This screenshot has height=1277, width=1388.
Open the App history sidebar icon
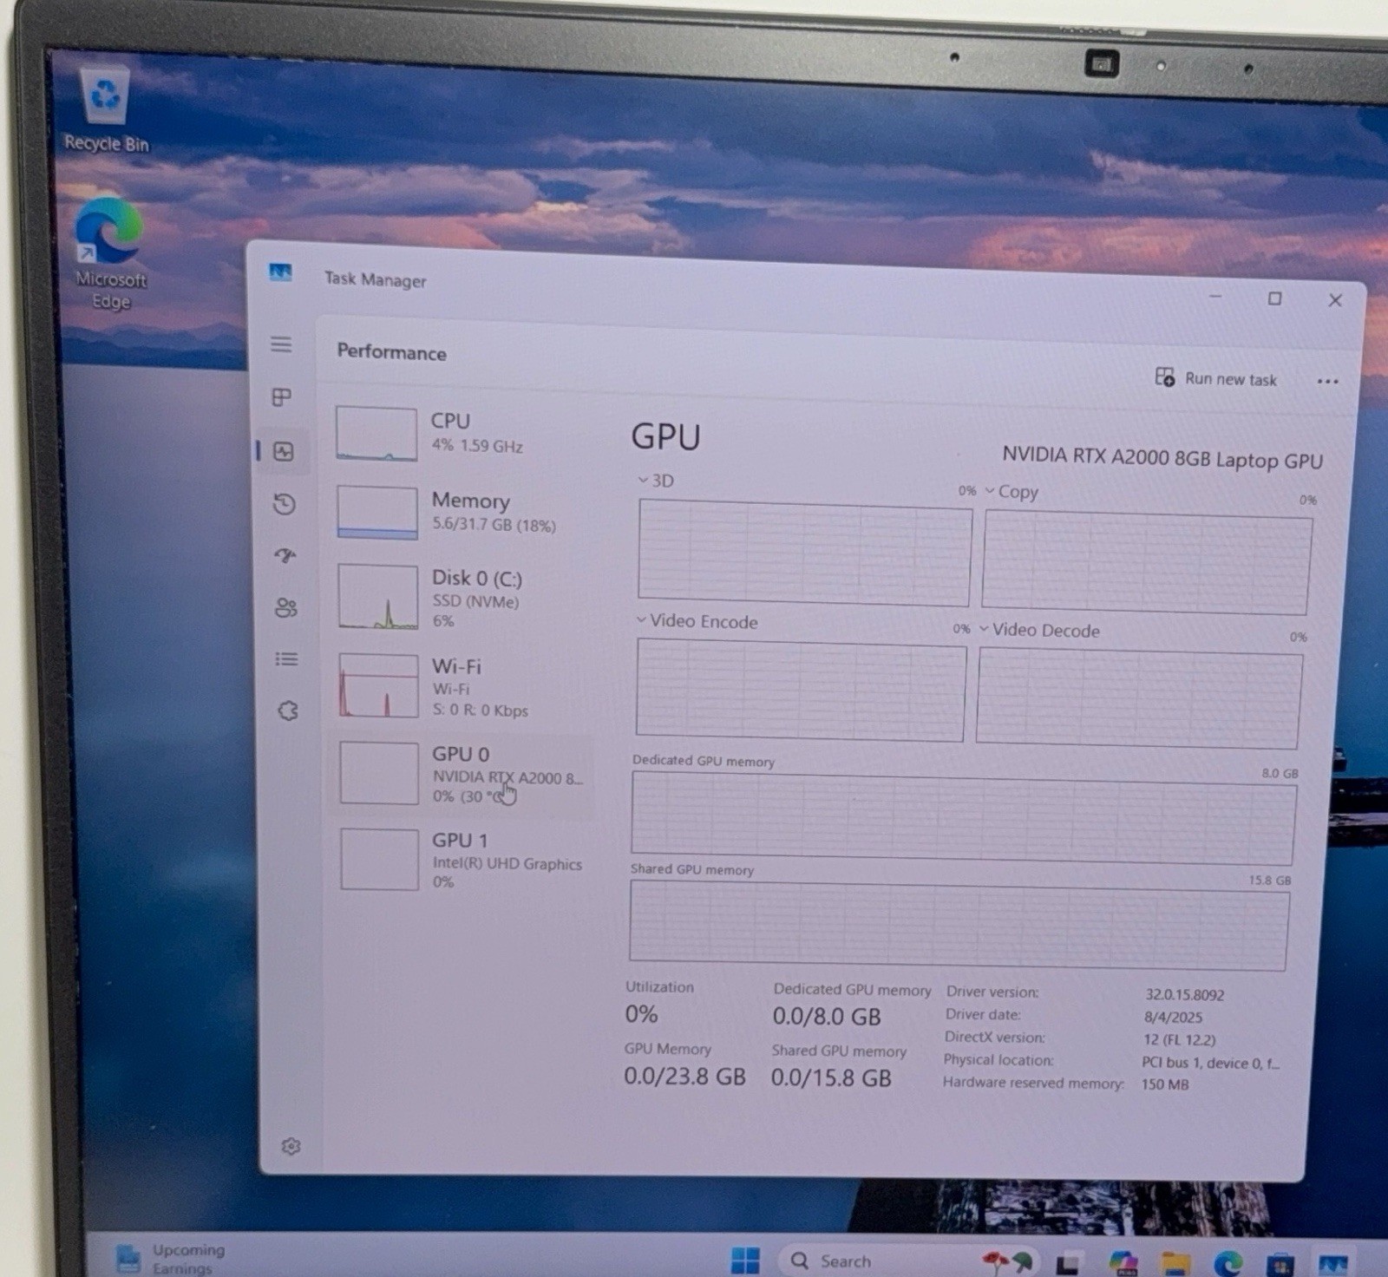pyautogui.click(x=285, y=504)
